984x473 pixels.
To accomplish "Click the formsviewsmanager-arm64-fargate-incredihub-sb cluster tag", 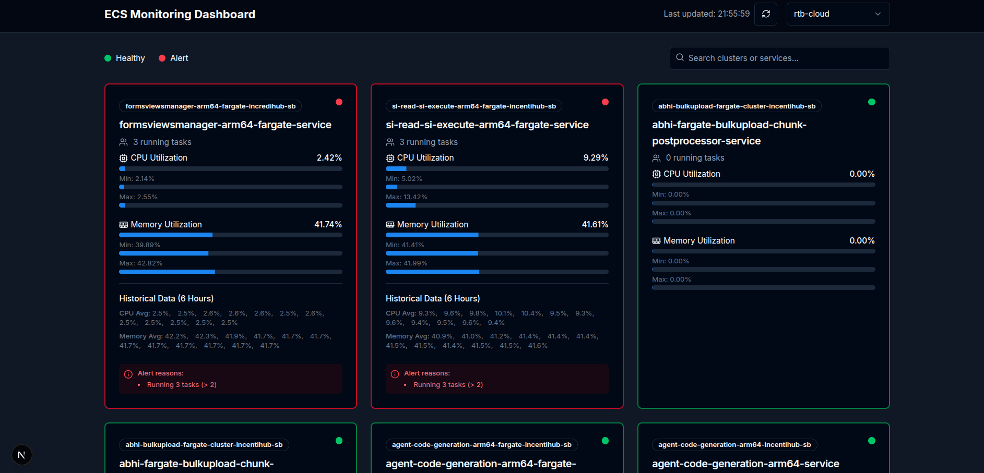I will [210, 106].
